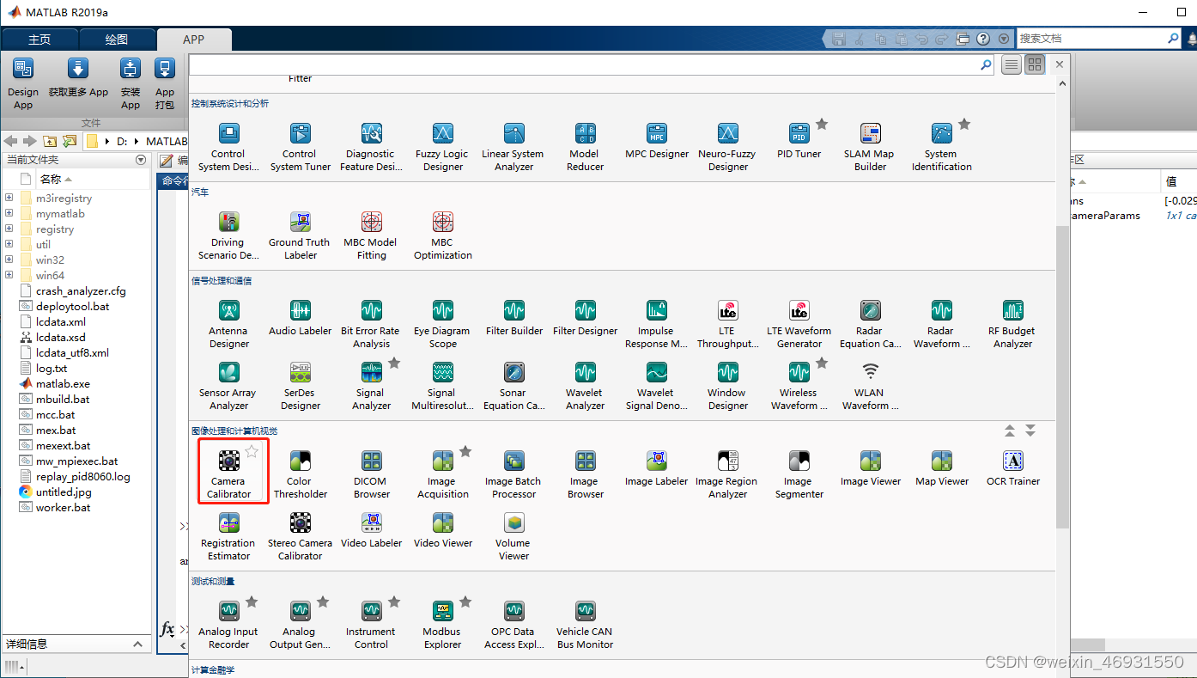Launch the Stereo Camera Calibrator app
Image resolution: width=1197 pixels, height=678 pixels.
pos(301,536)
